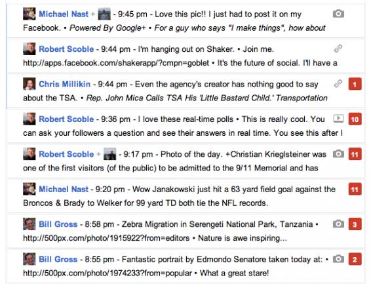
Task: Click camera icon on Michael Nast 9:45 post
Action: click(x=338, y=14)
